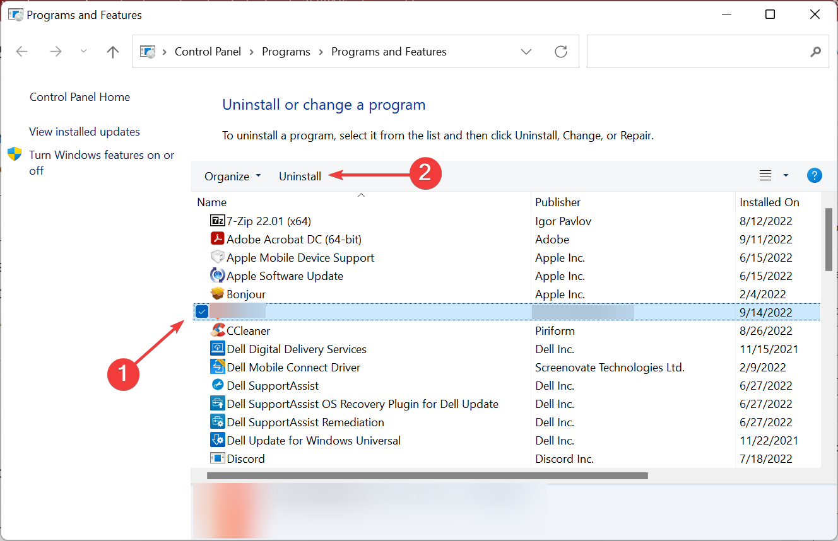Screen dimensions: 838x541
Task: Click the Dell SupportAssist OS Recovery Plugin icon
Action: [218, 404]
